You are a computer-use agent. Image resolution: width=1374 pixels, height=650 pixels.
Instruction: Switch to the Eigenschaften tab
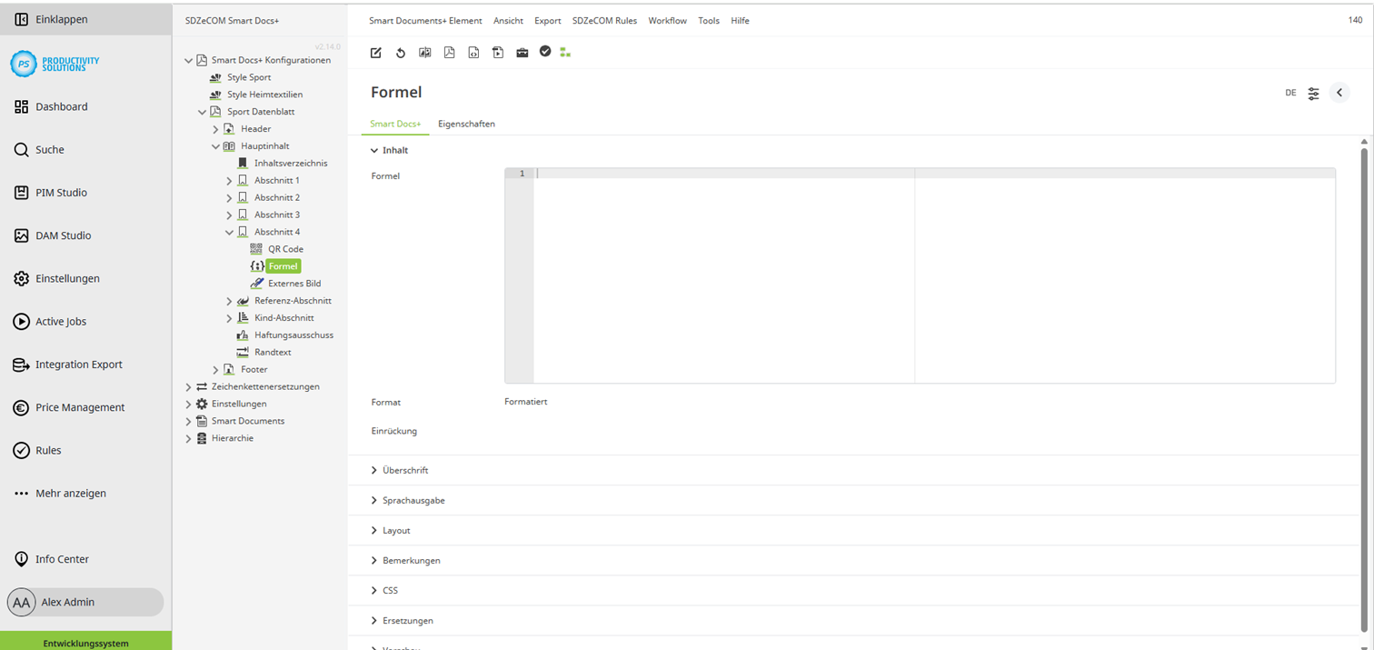click(465, 124)
